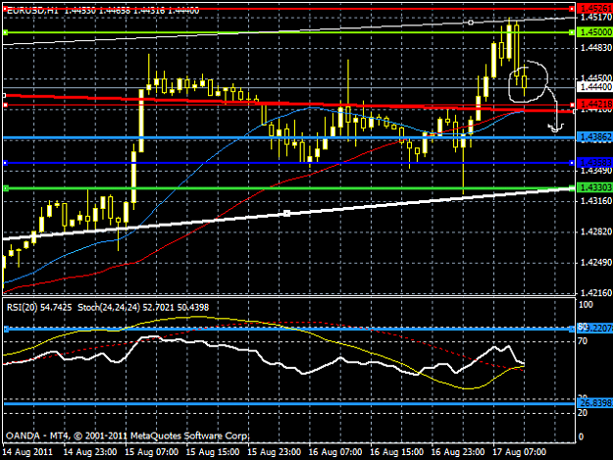Image resolution: width=613 pixels, height=460 pixels.
Task: Select the 15 Aug 15:00 time label
Action: (213, 452)
